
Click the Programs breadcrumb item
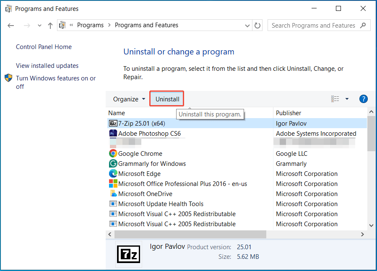[x=91, y=25]
